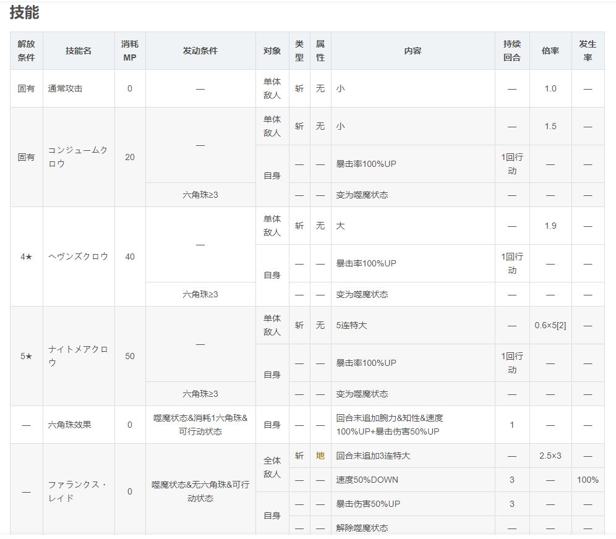The width and height of the screenshot is (616, 539).
Task: Click the 属性 column header
Action: [x=320, y=51]
